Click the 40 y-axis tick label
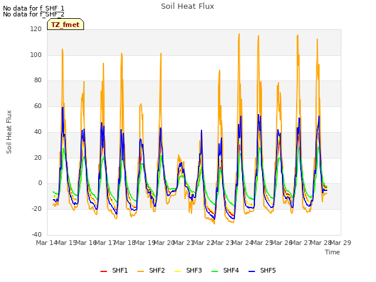The width and height of the screenshot is (376, 282). 38,132
